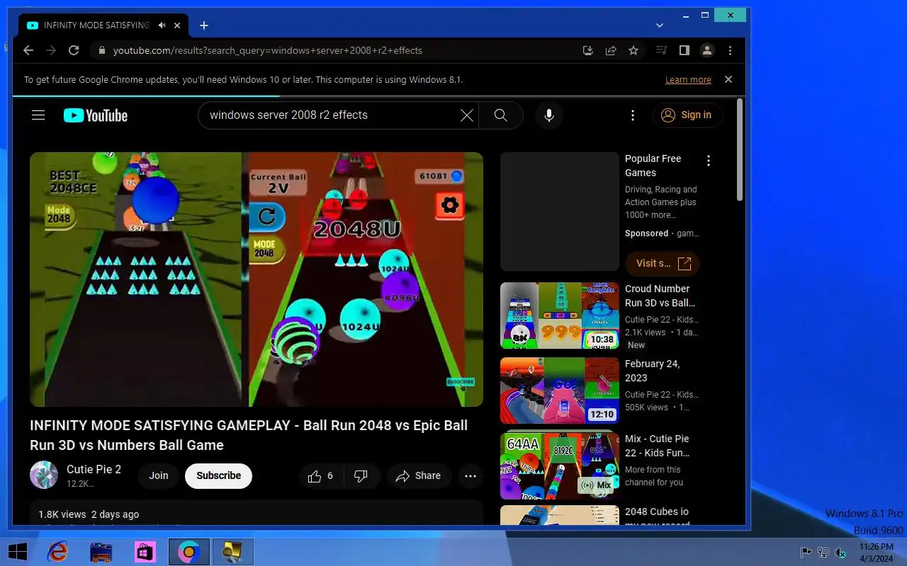The image size is (907, 566).
Task: Share the video
Action: point(419,476)
